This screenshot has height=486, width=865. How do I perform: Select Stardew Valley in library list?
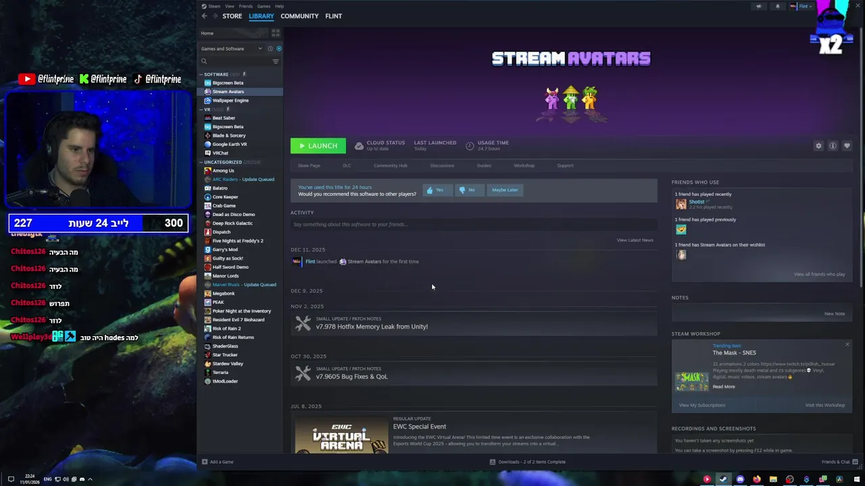click(x=228, y=364)
